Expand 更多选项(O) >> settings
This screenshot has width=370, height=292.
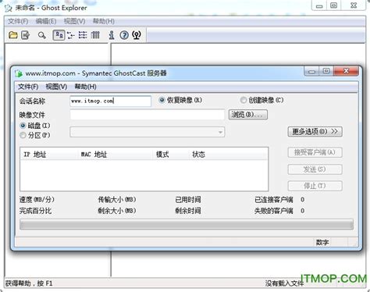point(315,131)
